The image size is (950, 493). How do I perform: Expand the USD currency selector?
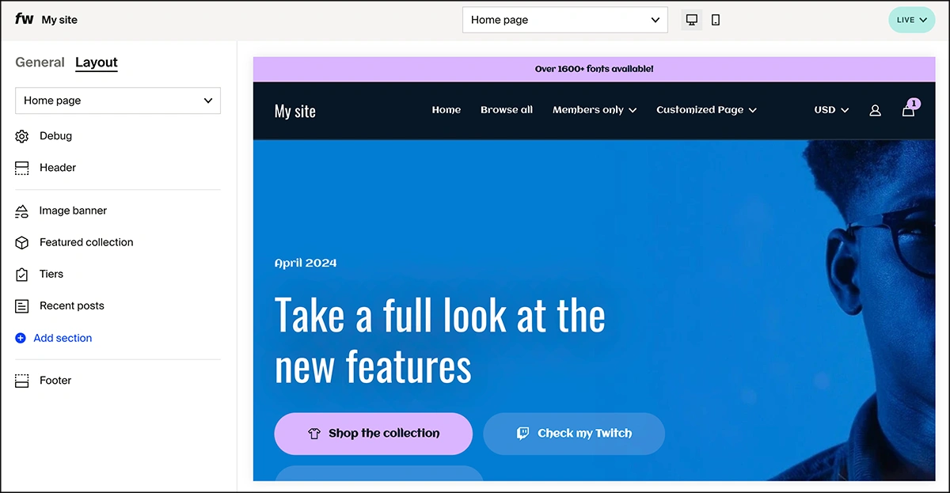tap(831, 110)
